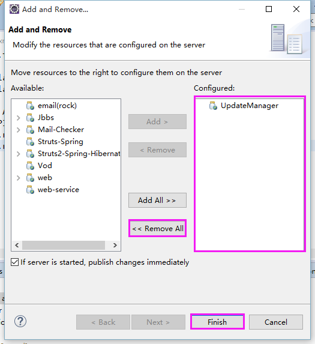Click the right scroll arrow of Available list
Viewport: 315px width, 344px height.
tap(115, 245)
